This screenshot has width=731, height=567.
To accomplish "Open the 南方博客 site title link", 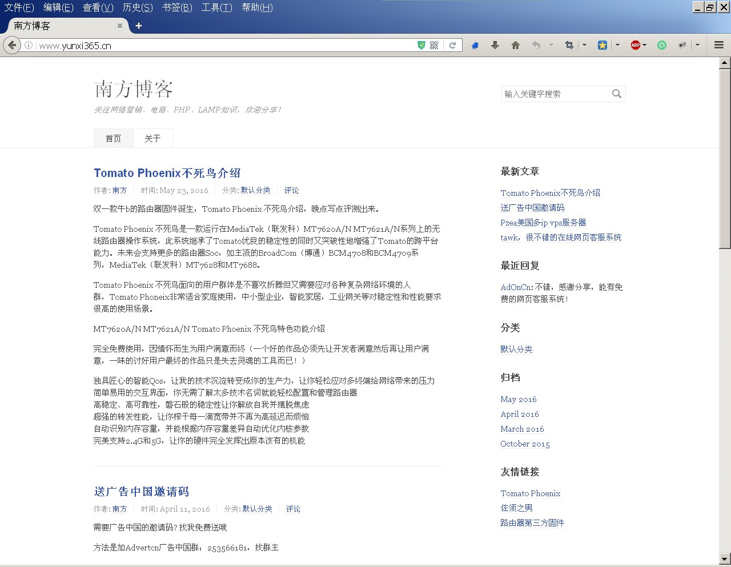I will 134,89.
